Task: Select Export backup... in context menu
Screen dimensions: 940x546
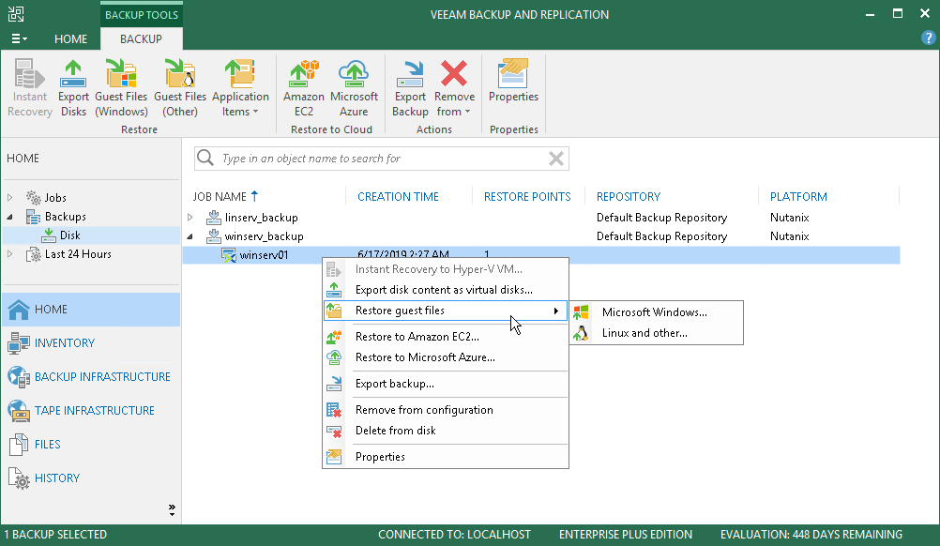Action: click(394, 384)
